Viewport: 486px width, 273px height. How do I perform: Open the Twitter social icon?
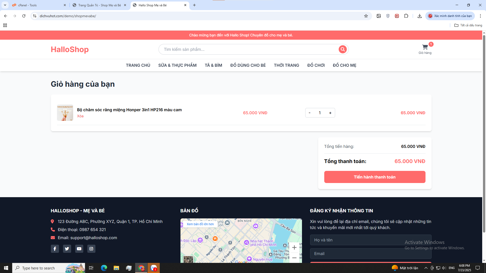pos(67,249)
